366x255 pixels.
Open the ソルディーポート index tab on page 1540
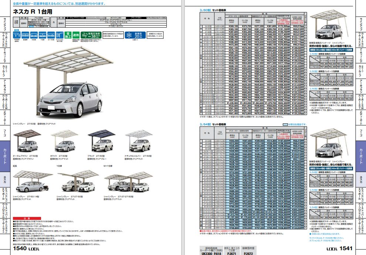5,118
